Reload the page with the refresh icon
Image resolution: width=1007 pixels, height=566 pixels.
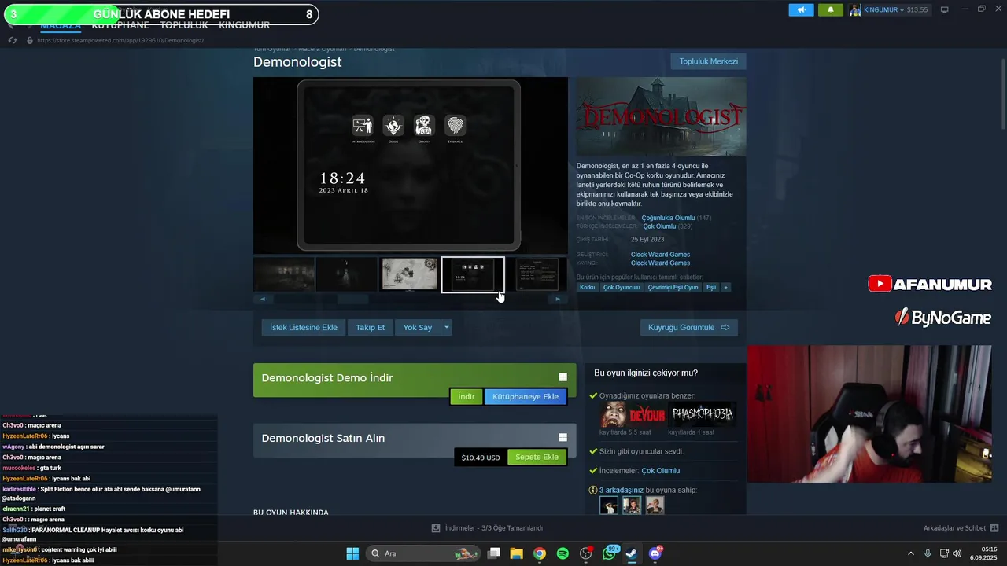[13, 40]
